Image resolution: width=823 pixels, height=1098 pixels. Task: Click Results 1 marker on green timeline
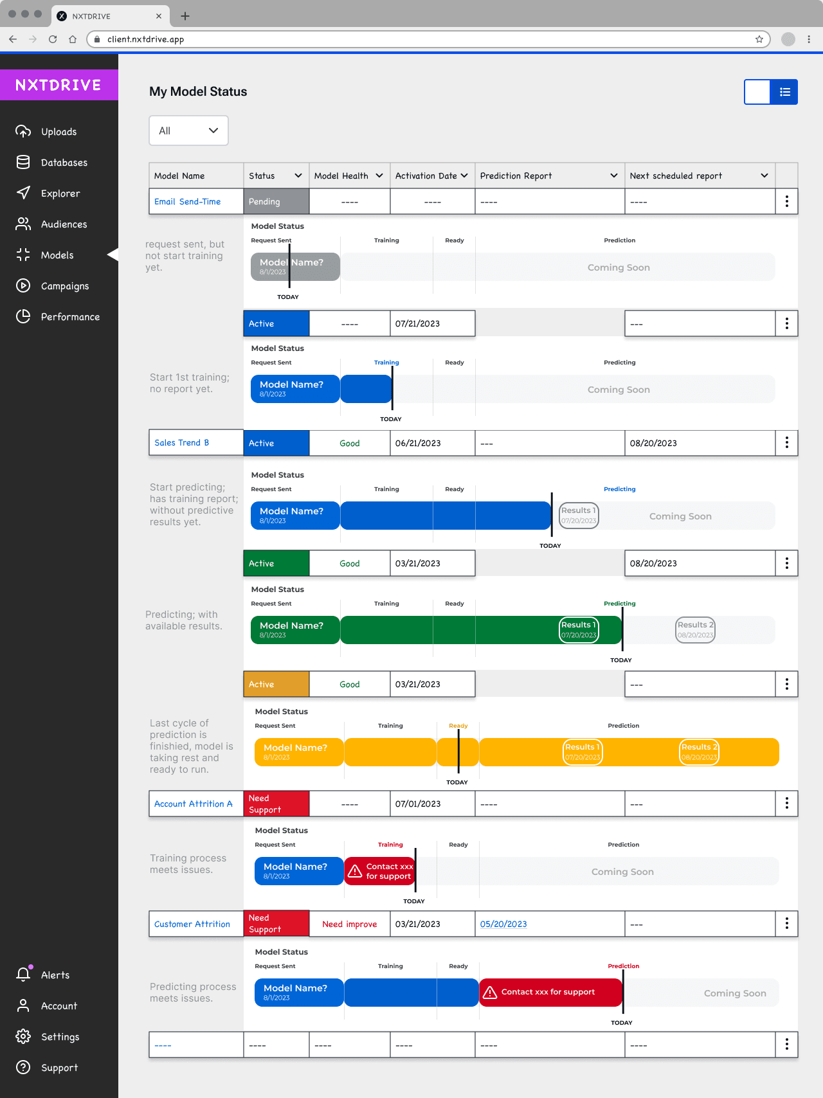tap(579, 630)
